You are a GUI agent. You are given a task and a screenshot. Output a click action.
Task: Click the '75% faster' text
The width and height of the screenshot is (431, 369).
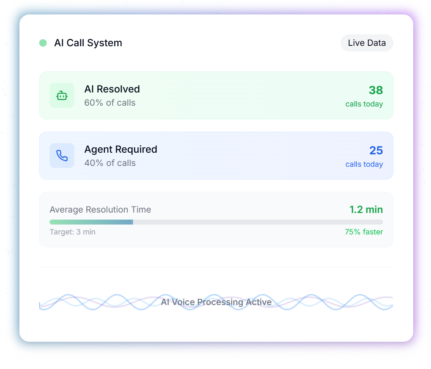[x=364, y=232]
